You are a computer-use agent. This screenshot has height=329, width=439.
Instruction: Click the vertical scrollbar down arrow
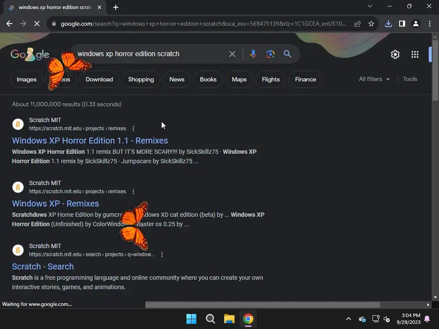pos(435,297)
